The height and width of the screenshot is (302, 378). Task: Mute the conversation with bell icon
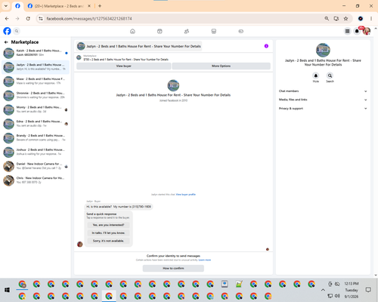coord(316,75)
